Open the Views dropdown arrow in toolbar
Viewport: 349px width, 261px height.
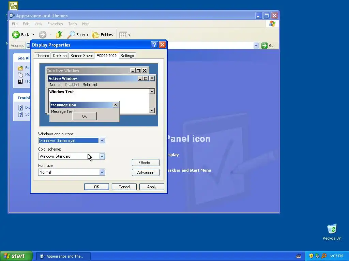[x=129, y=35]
